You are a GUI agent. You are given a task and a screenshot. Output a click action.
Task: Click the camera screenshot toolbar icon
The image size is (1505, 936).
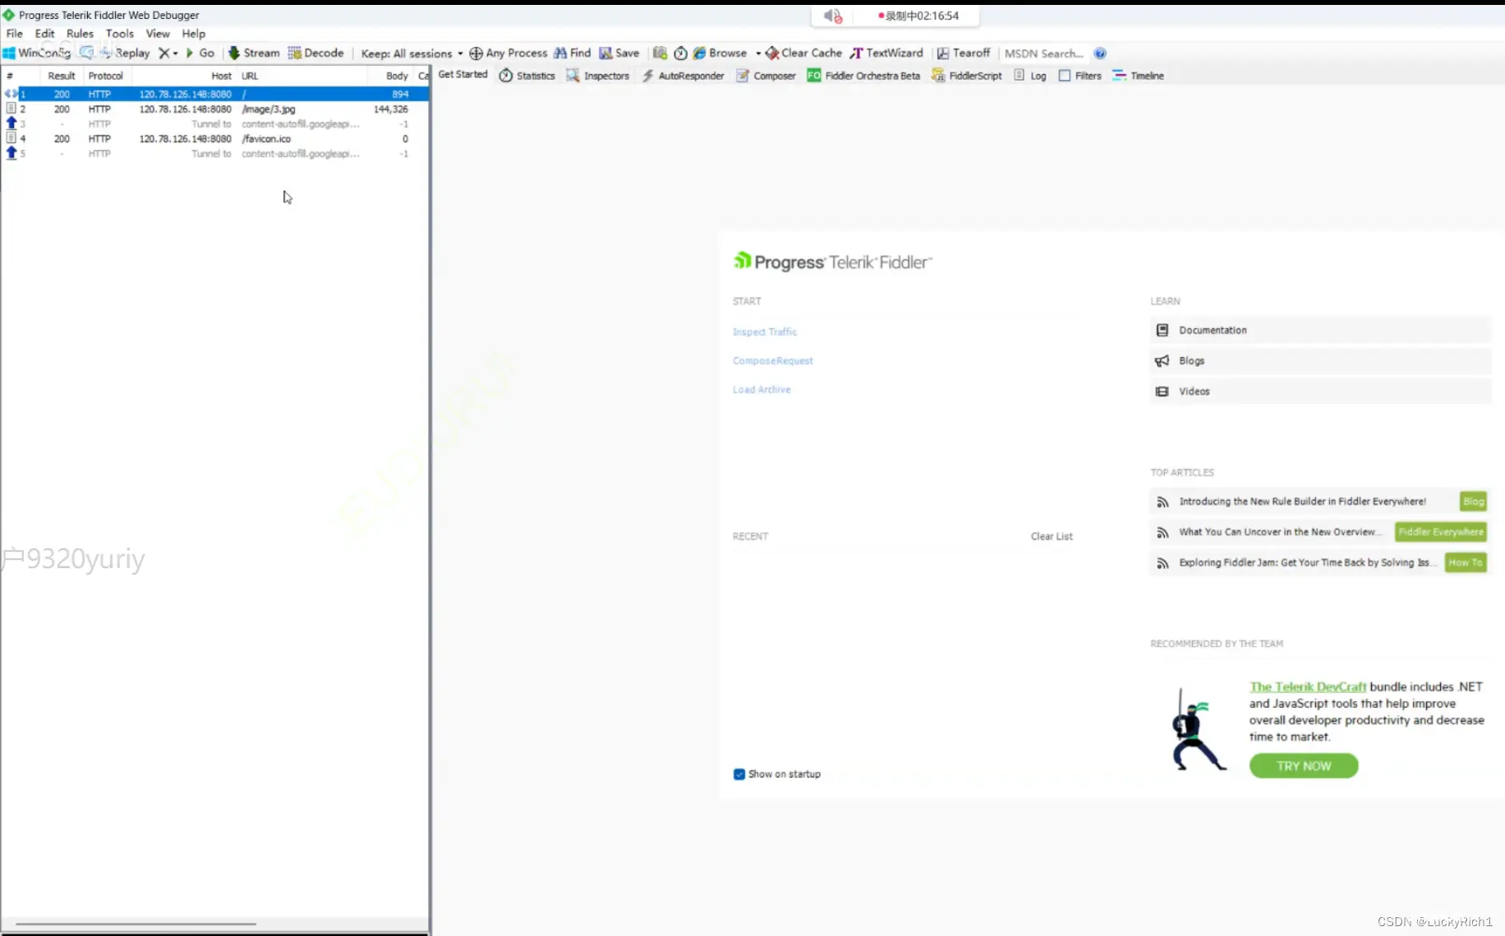click(x=660, y=53)
